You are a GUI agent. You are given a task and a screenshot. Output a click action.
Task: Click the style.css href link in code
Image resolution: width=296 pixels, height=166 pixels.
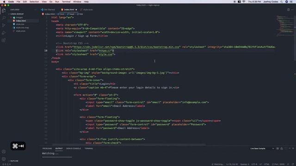click(106, 54)
